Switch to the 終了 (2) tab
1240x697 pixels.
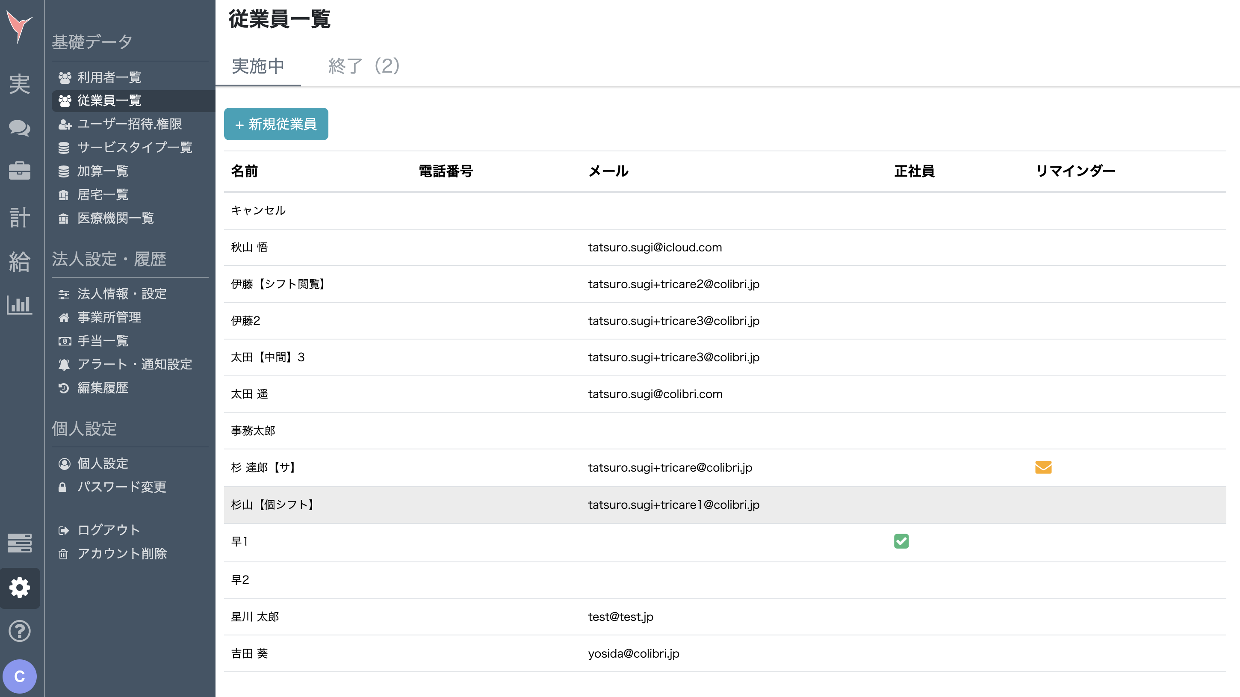[364, 66]
